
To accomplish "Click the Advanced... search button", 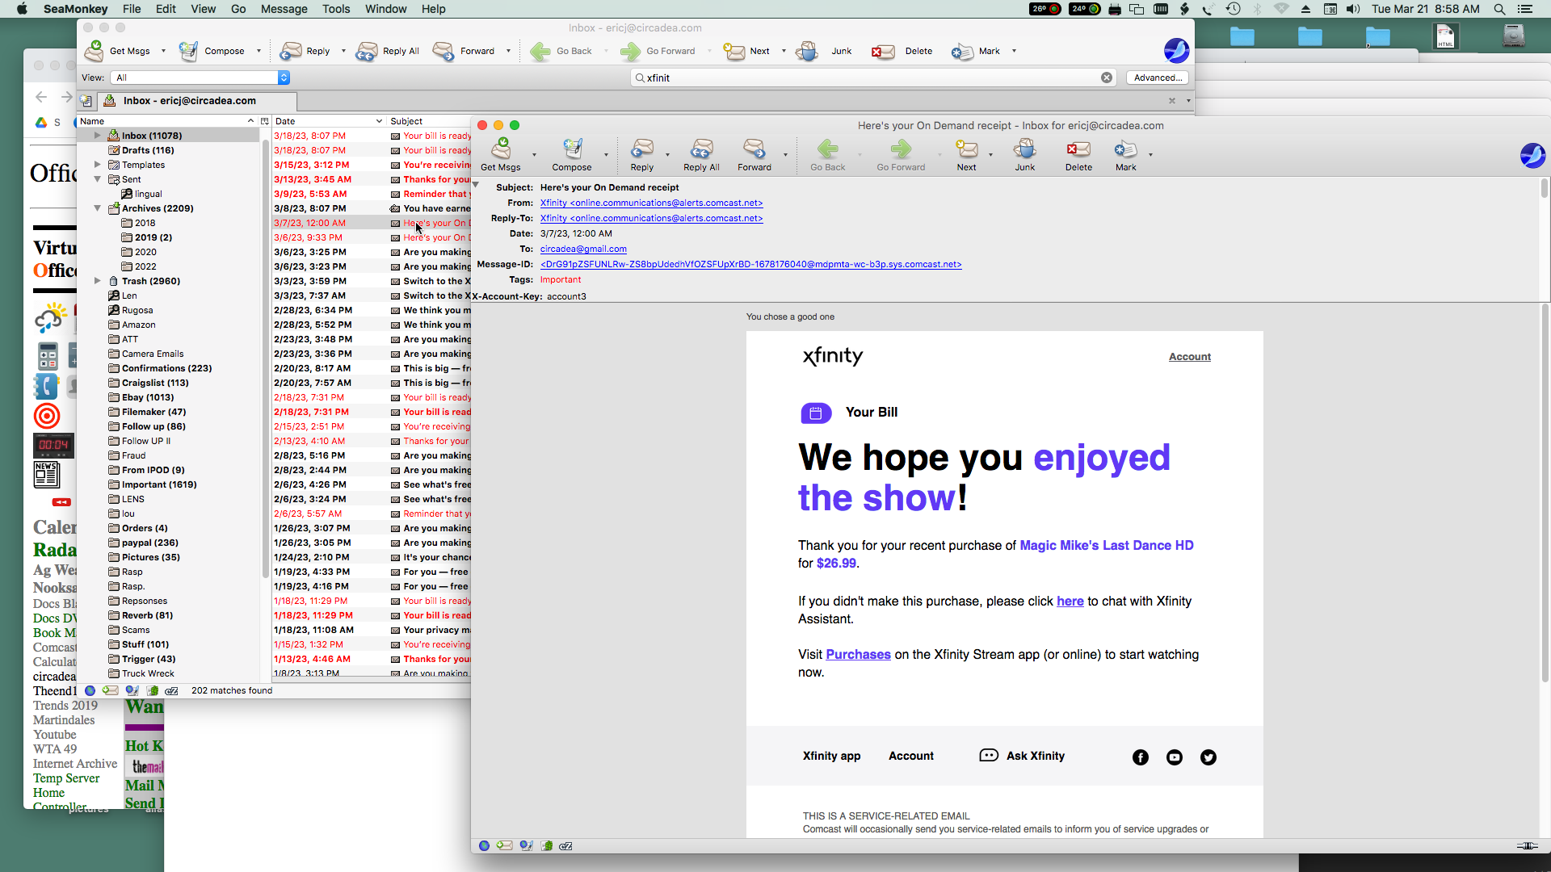I will click(x=1157, y=78).
